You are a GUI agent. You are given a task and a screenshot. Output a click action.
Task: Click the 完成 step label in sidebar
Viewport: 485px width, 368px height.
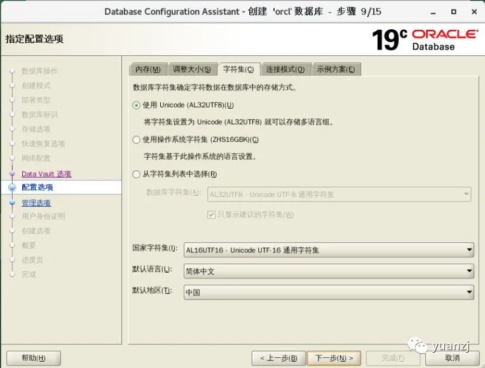tap(29, 275)
